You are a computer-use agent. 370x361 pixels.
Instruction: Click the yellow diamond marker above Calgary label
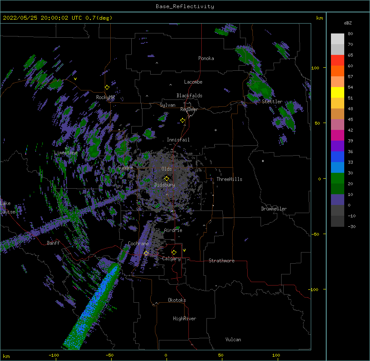[174, 253]
